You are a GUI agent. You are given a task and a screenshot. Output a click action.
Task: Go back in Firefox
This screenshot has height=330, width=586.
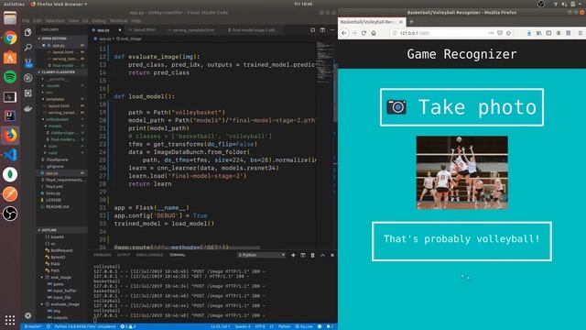(344, 33)
